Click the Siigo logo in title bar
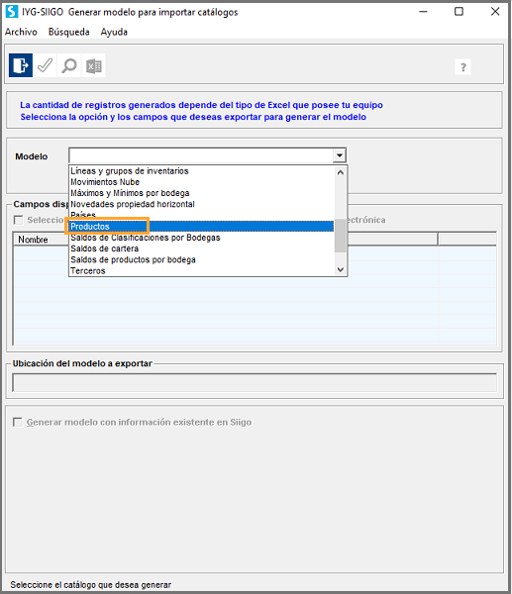The image size is (512, 594). [12, 12]
